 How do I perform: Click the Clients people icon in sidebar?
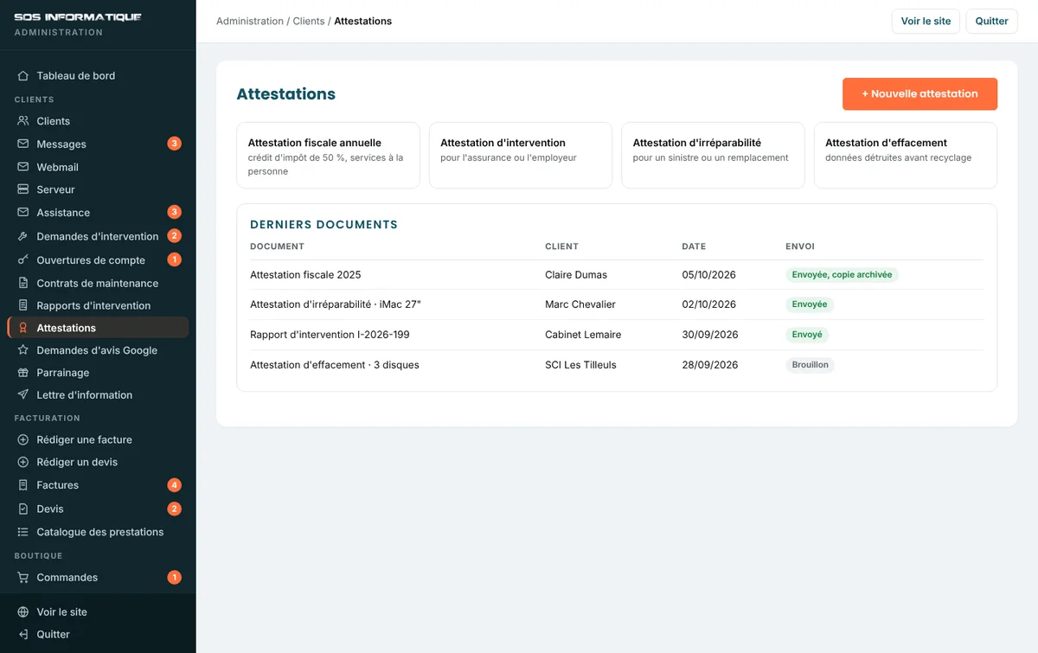(23, 121)
